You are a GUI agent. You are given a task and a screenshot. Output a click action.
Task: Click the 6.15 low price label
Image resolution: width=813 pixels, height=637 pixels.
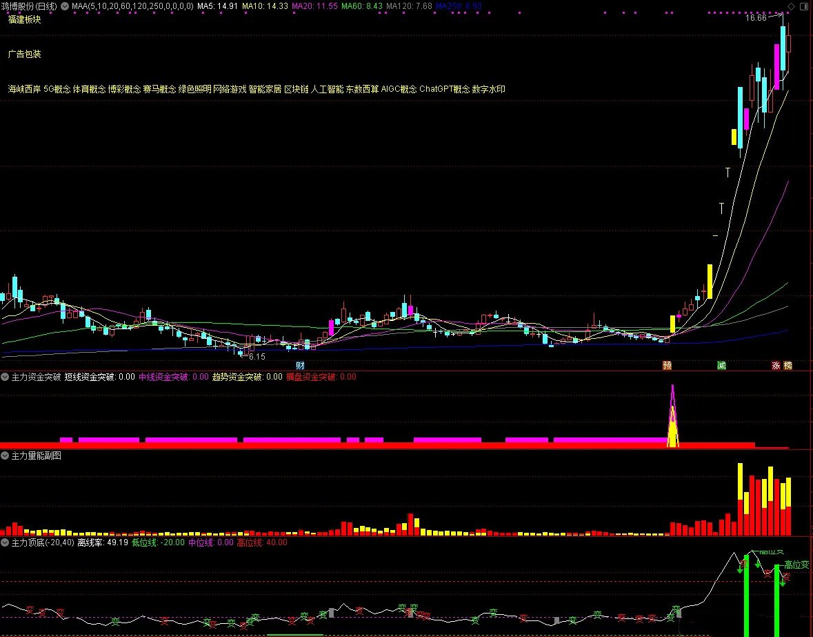click(257, 356)
